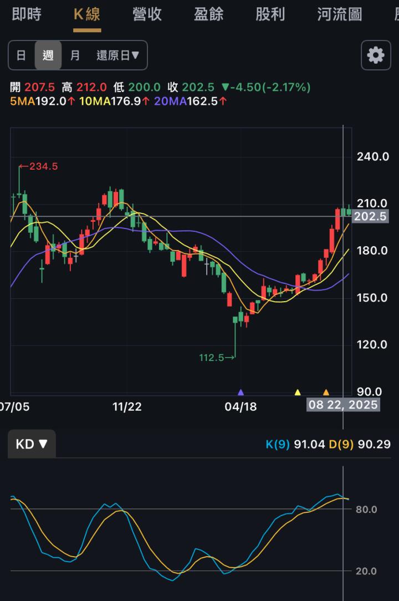Image resolution: width=399 pixels, height=601 pixels.
Task: Open the 盈餘 earnings tab
Action: [209, 14]
